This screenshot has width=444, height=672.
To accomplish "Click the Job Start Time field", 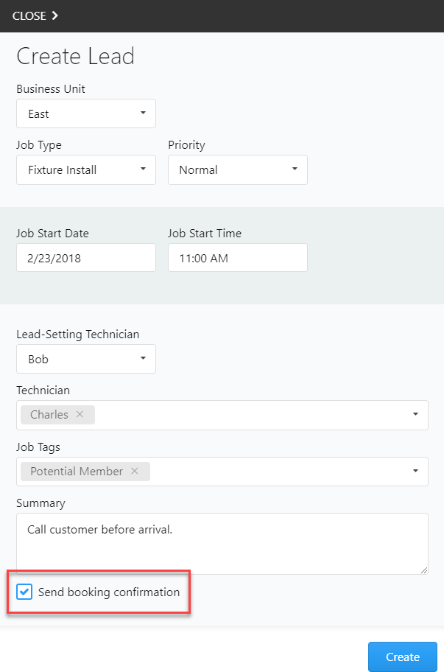I will [x=237, y=258].
